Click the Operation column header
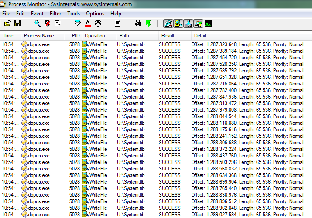 pos(99,36)
